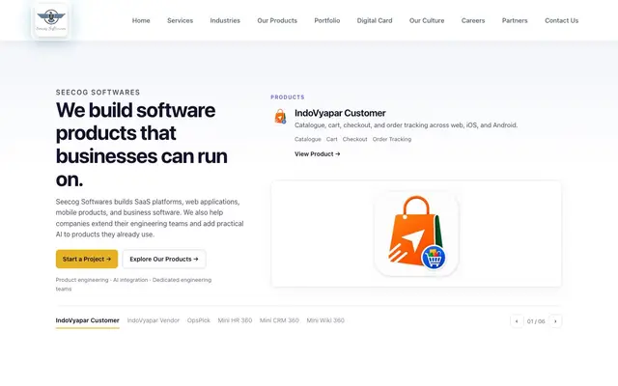Go to previous product with left arrow
618x386 pixels.
click(x=517, y=321)
